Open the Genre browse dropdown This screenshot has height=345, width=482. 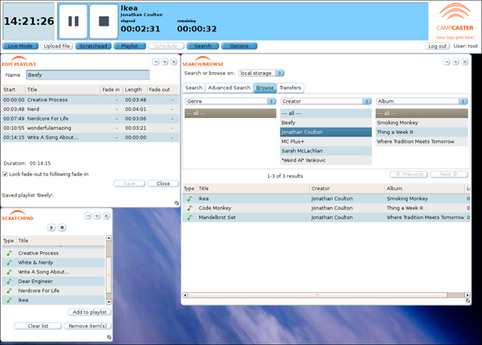[x=231, y=101]
